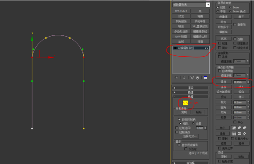Expand the 插值 rollout
The image size is (254, 164).
tap(191, 92)
